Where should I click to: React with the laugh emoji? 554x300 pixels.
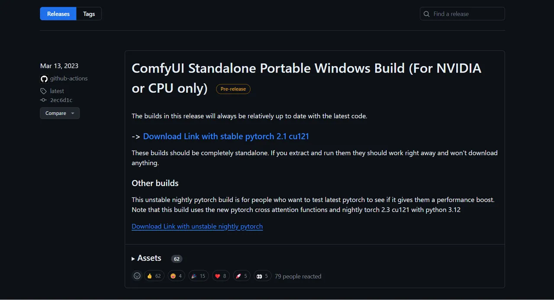coord(176,276)
